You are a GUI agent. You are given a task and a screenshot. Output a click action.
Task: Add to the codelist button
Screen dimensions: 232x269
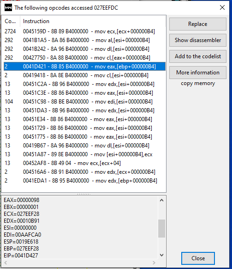(x=198, y=56)
